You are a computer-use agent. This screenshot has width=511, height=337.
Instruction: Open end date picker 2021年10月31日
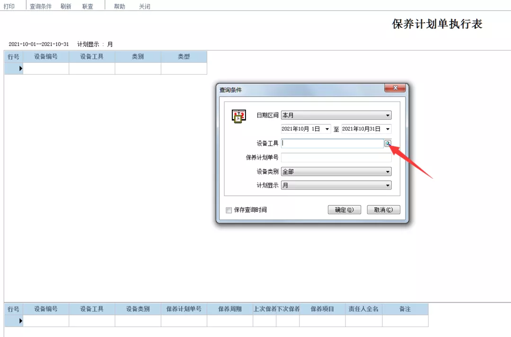[x=388, y=129]
